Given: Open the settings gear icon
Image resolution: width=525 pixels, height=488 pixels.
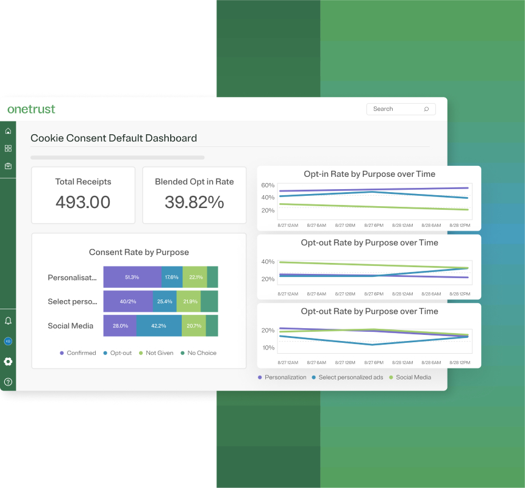Looking at the screenshot, I should (8, 361).
